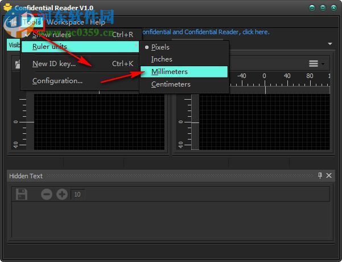This screenshot has height=262, width=342.
Task: Select Centimeters as ruler unit
Action: click(x=184, y=84)
